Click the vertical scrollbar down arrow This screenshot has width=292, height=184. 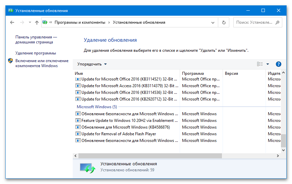coord(283,150)
